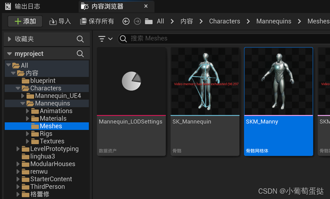Select the StarterContent folder
This screenshot has width=330, height=199.
tap(47, 179)
